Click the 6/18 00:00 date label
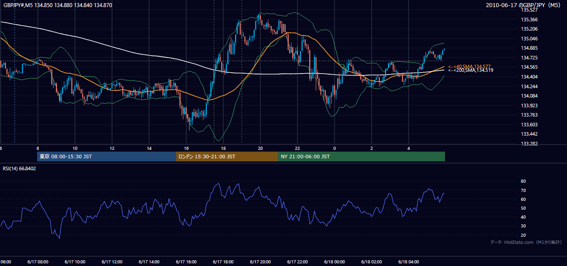The width and height of the screenshot is (567, 266). 334,262
